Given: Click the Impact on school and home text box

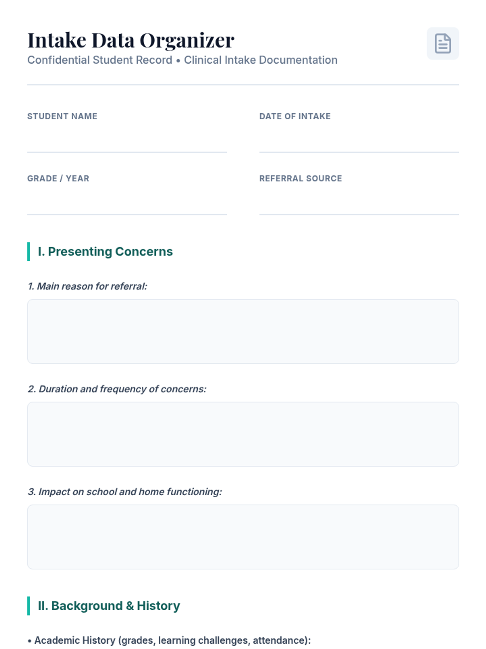Looking at the screenshot, I should 243,537.
